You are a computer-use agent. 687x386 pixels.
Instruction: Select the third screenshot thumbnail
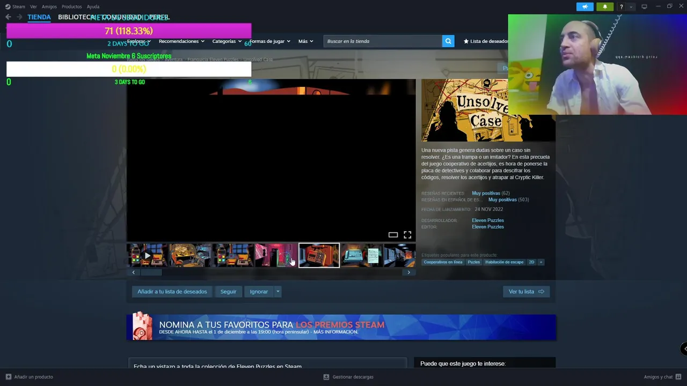pyautogui.click(x=233, y=255)
